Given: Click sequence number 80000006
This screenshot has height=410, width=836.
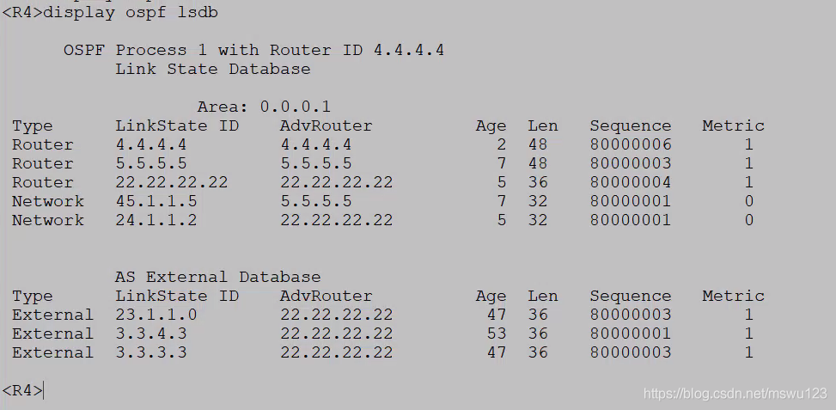Looking at the screenshot, I should 630,145.
